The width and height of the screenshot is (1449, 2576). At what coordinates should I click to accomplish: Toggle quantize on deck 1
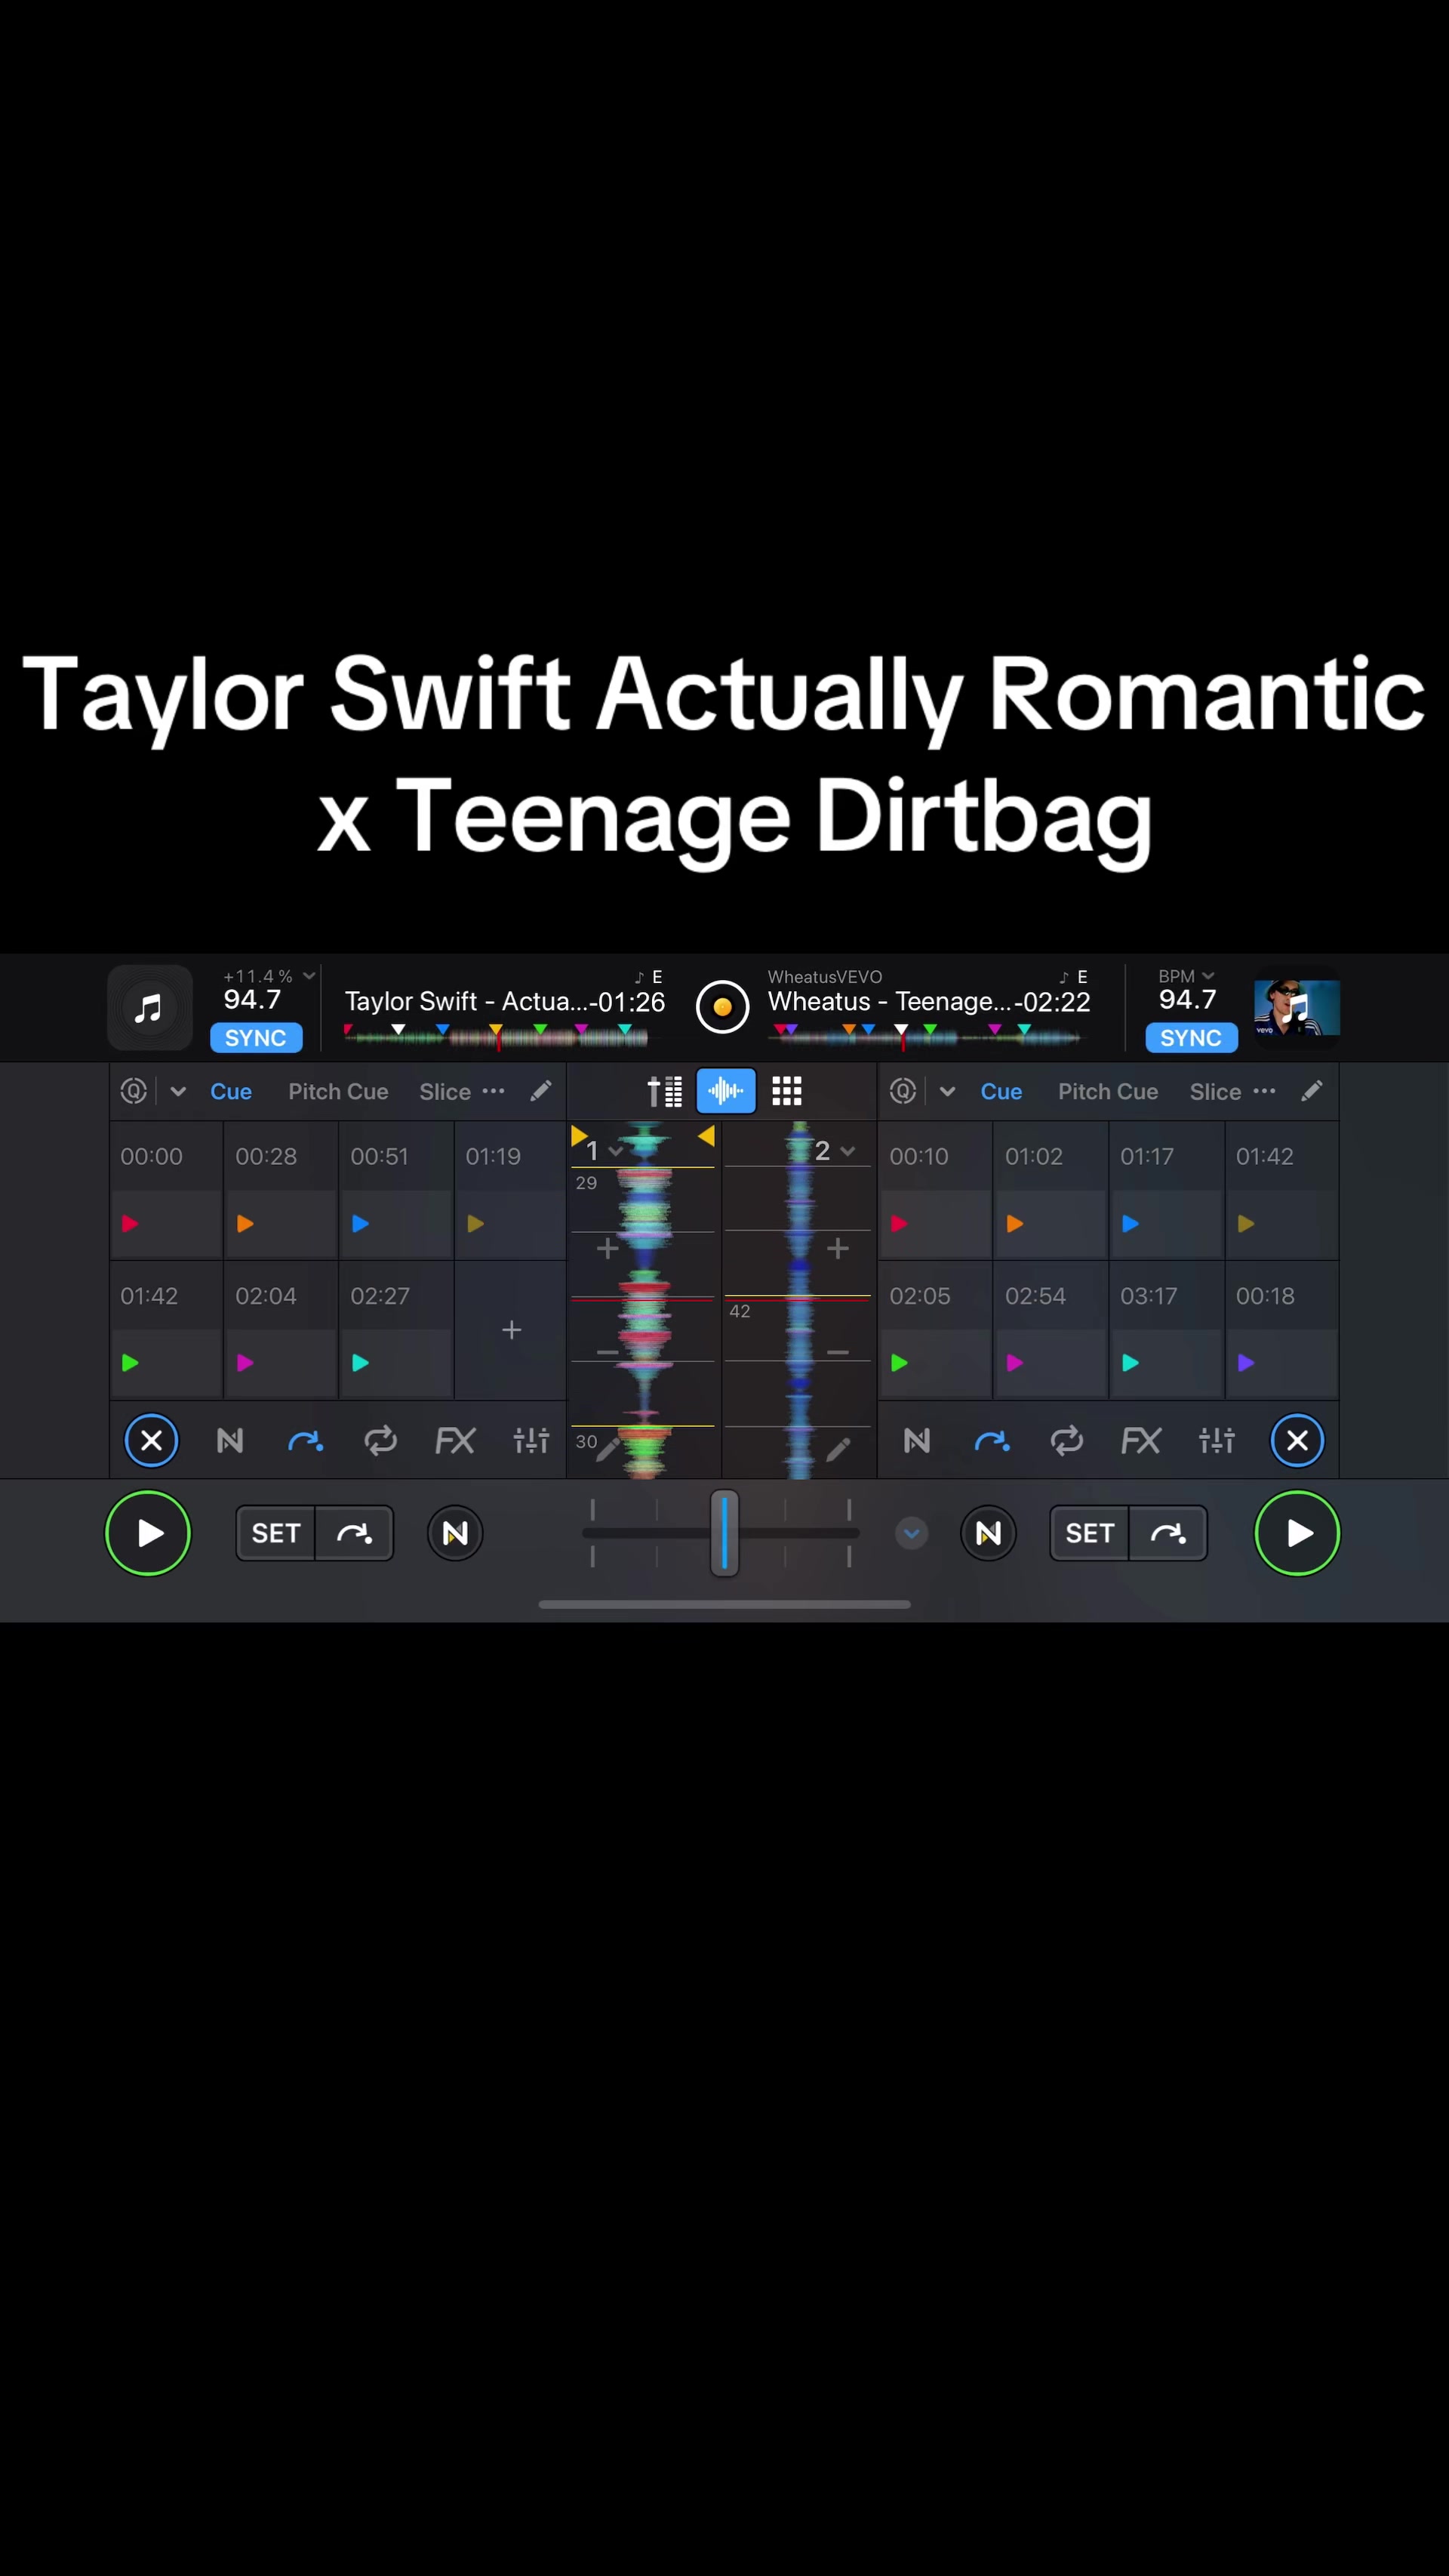pos(134,1091)
